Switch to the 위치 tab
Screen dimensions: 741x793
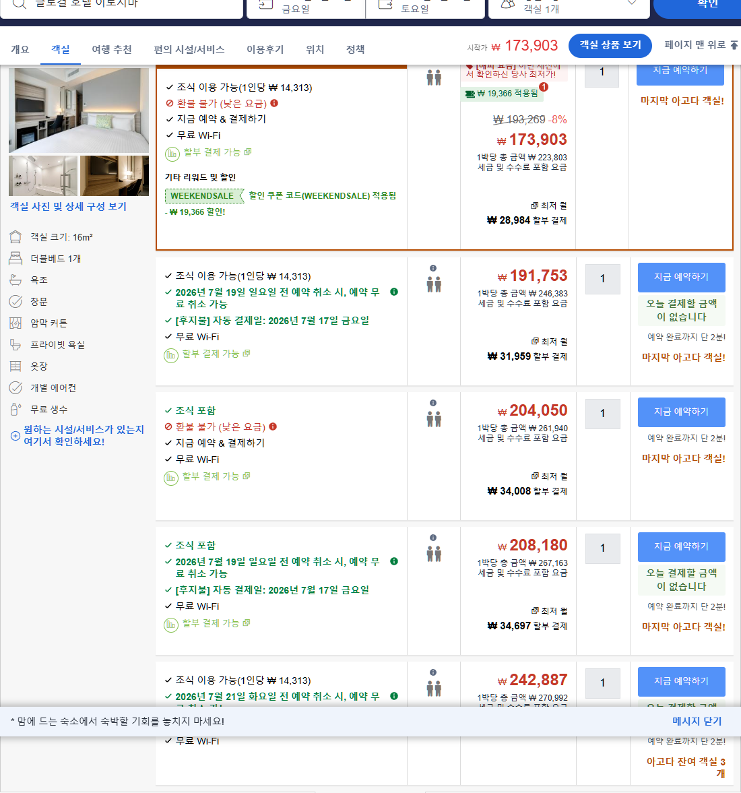coord(315,50)
